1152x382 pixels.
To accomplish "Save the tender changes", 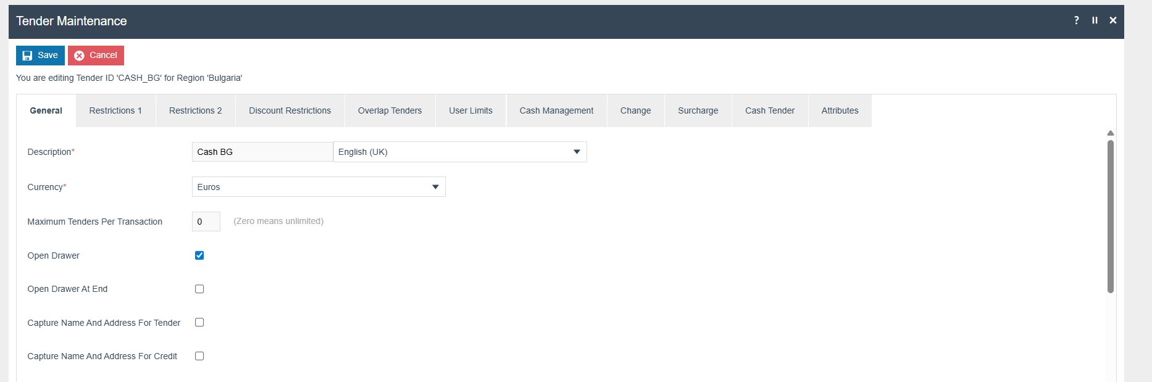I will (x=40, y=56).
